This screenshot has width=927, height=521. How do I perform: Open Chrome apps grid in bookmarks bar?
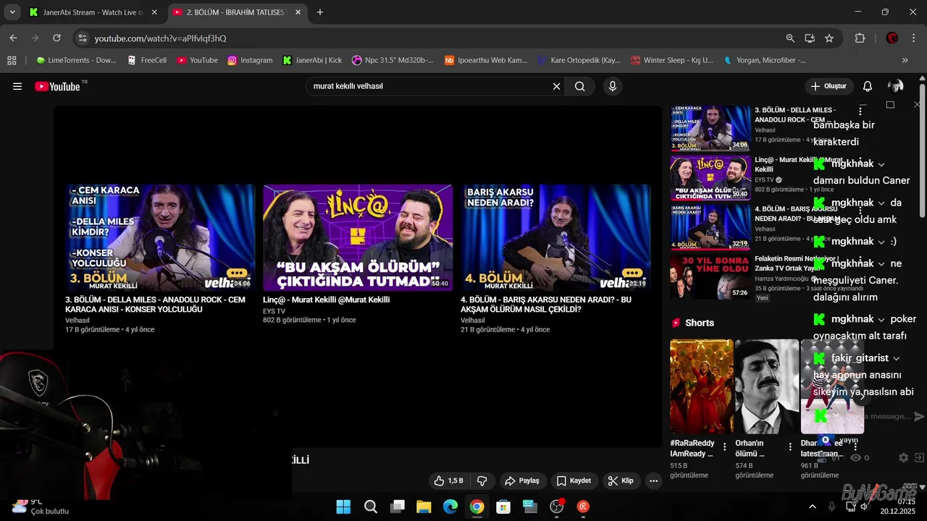pyautogui.click(x=12, y=60)
